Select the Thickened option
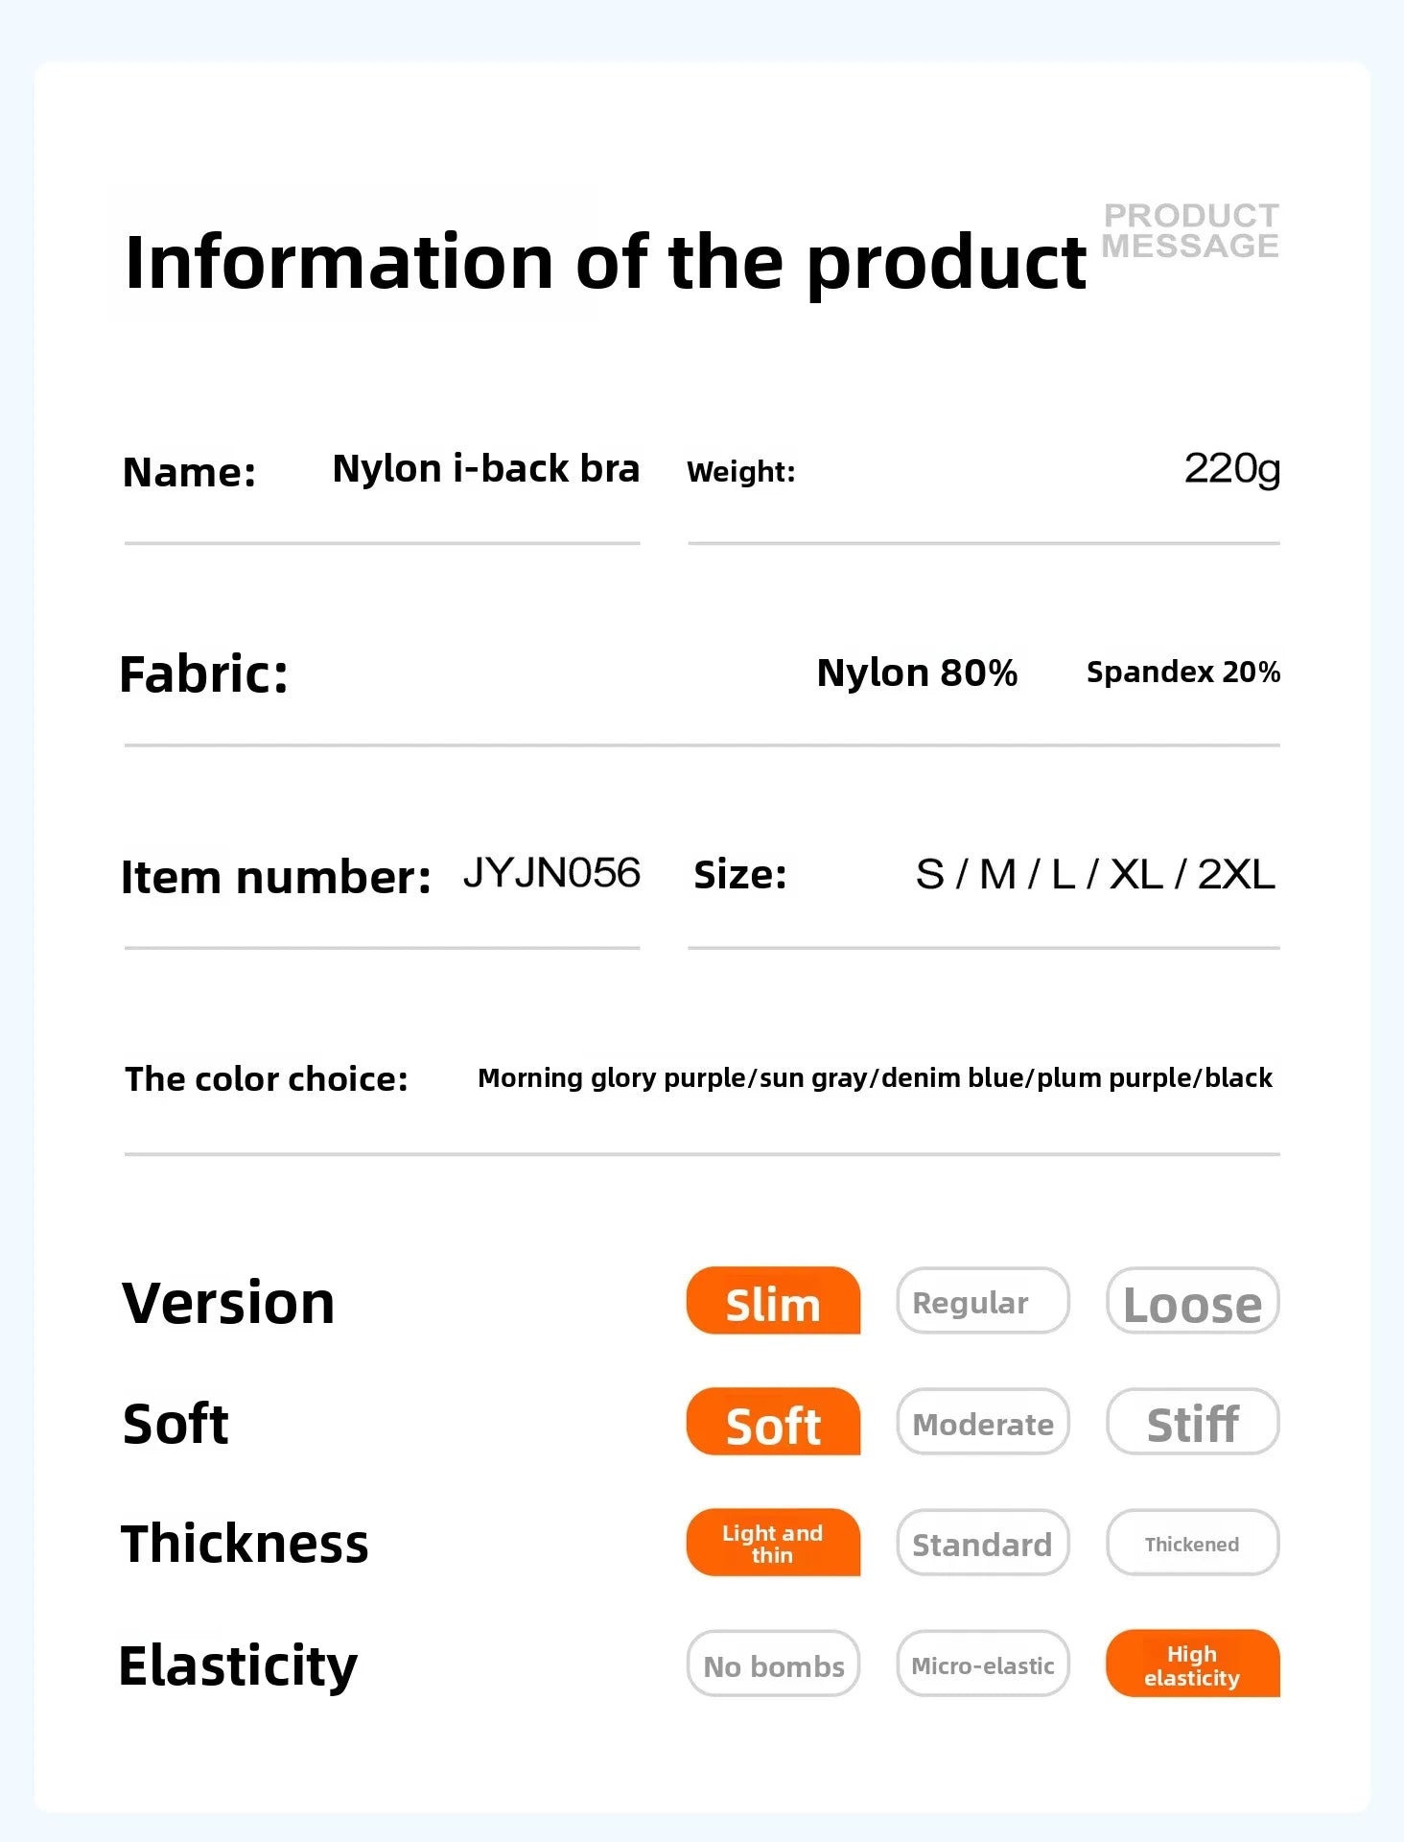 point(1192,1543)
